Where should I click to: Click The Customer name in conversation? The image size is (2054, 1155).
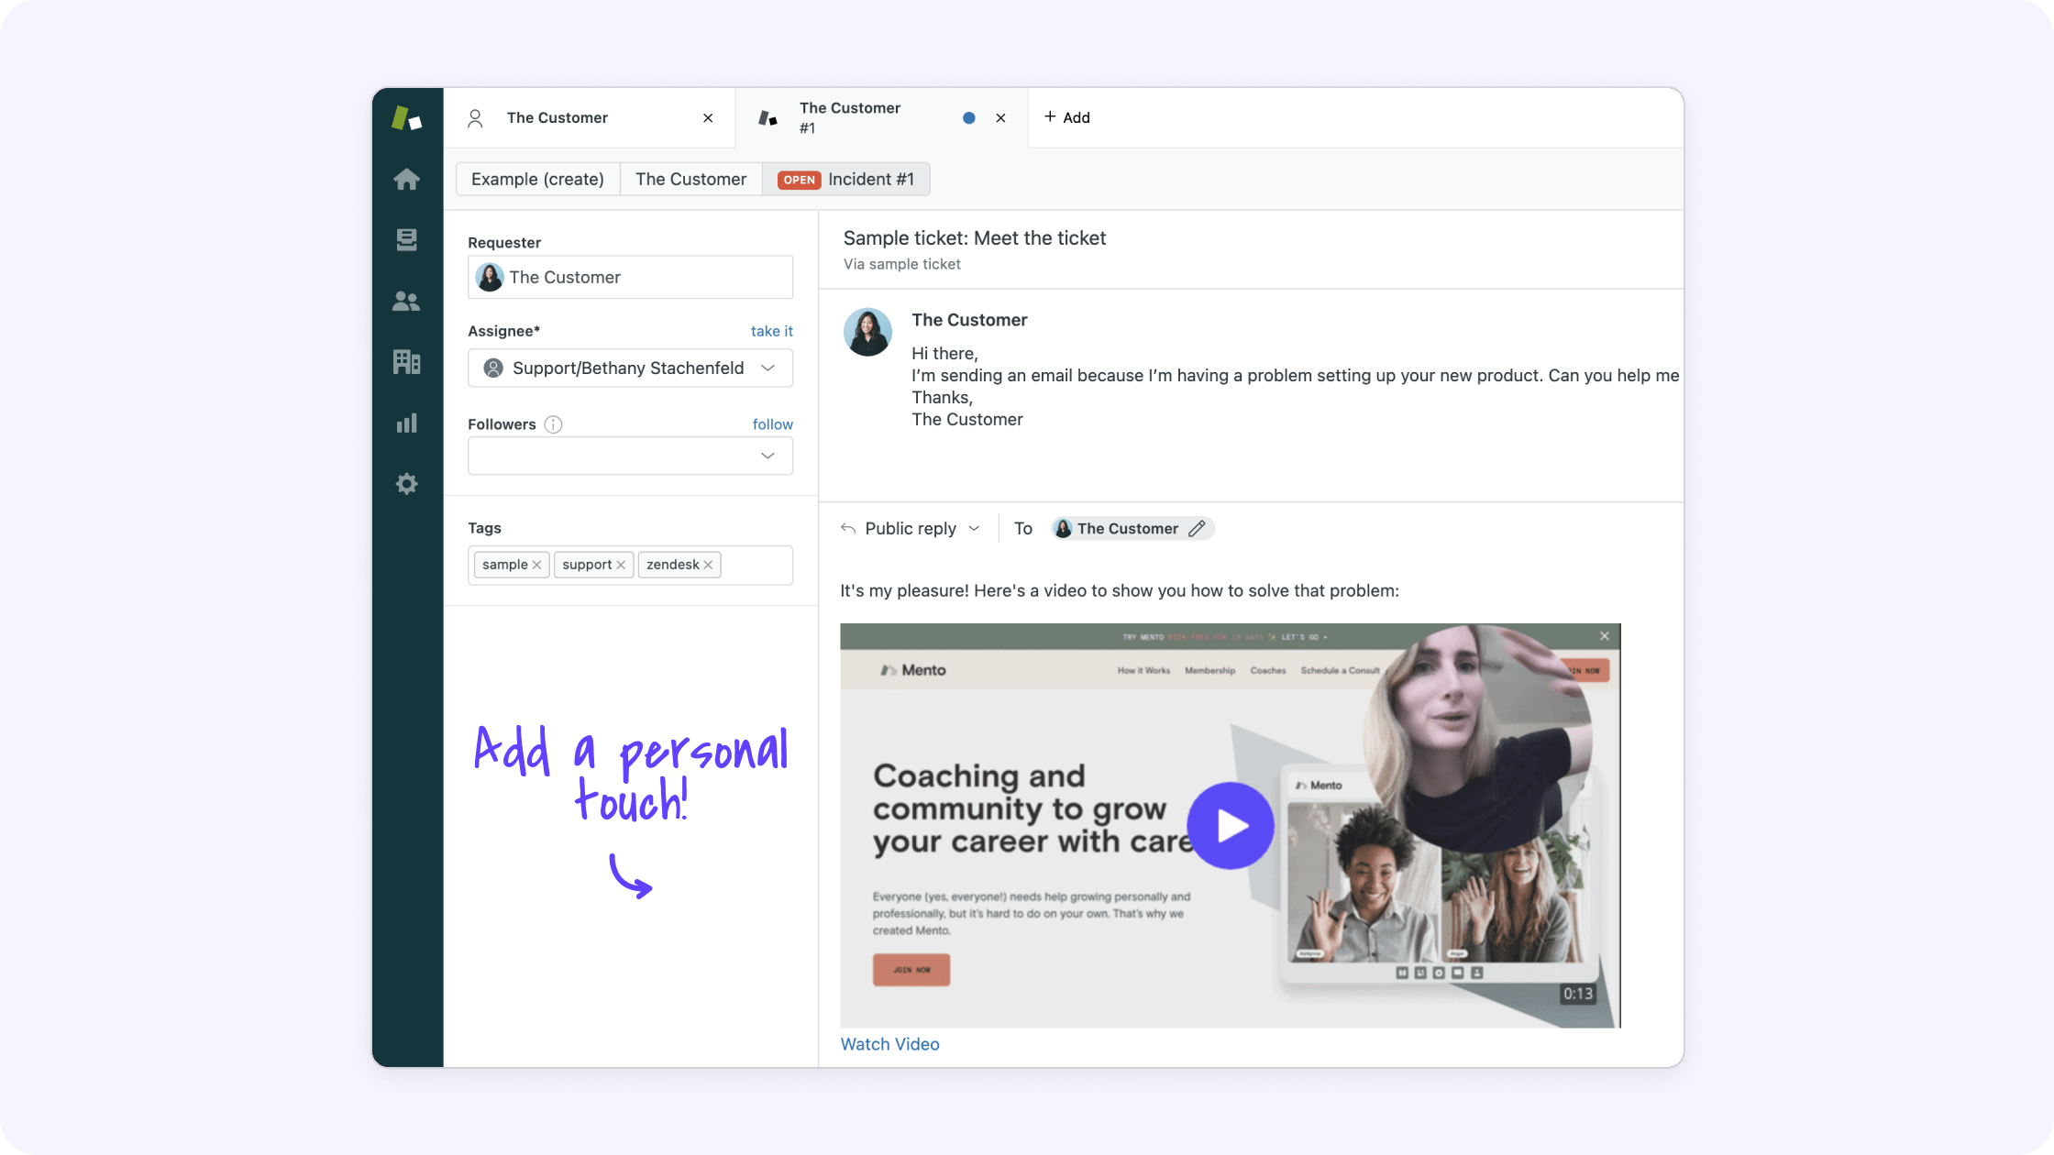point(969,320)
